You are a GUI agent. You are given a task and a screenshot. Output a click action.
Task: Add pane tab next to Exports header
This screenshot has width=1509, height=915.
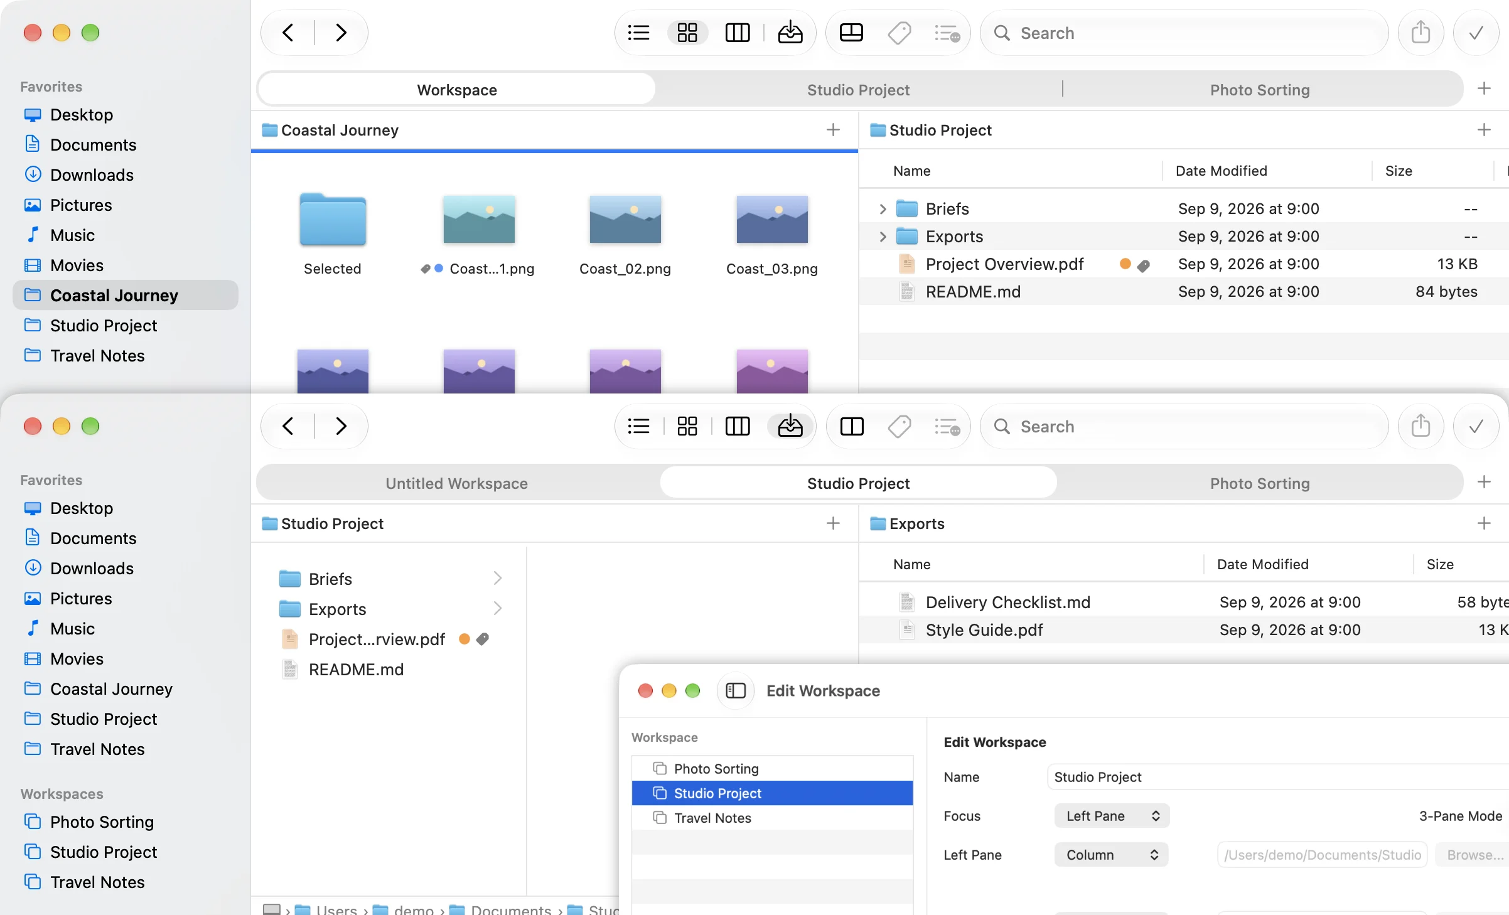click(1484, 523)
